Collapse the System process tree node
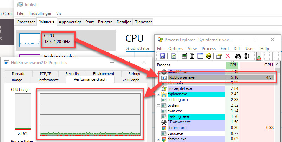The image size is (282, 142). (158, 106)
